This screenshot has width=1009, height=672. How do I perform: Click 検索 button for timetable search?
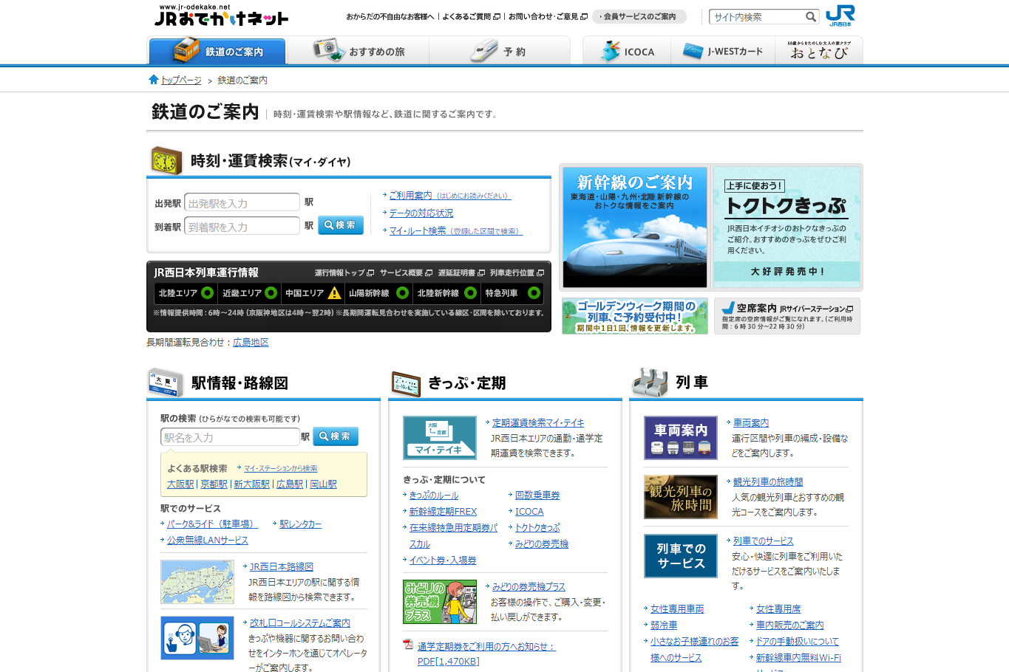click(340, 225)
